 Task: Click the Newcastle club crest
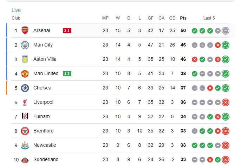(x=25, y=145)
